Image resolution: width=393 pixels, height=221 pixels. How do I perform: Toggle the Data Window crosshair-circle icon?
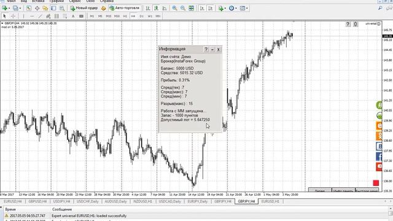tap(37, 8)
